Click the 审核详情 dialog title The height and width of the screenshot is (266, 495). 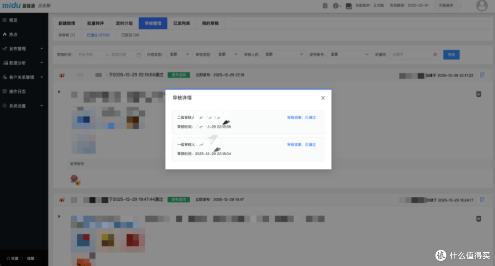pyautogui.click(x=182, y=98)
